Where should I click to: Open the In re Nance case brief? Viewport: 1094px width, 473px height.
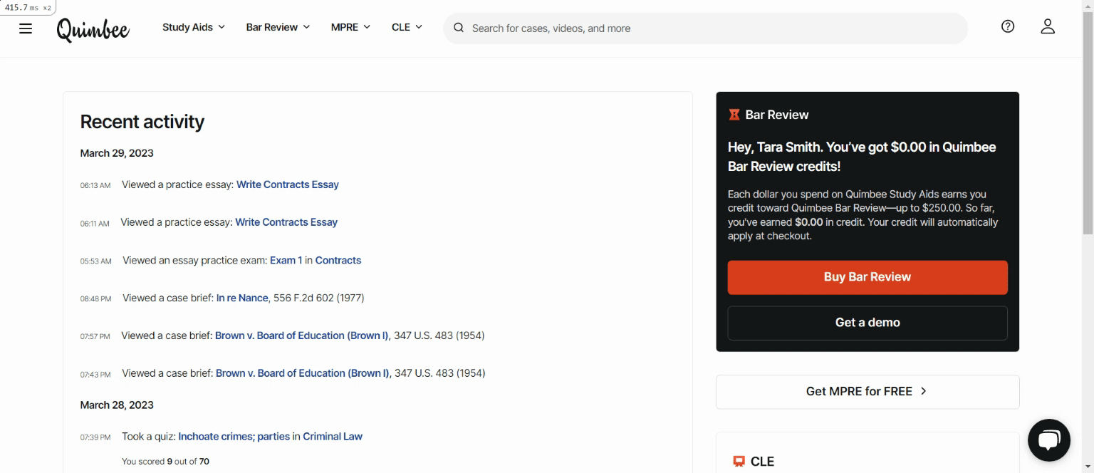tap(242, 298)
